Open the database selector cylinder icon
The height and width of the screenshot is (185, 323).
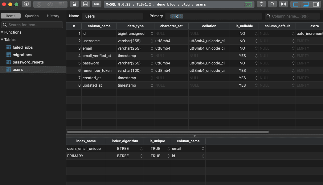pyautogui.click(x=85, y=4)
